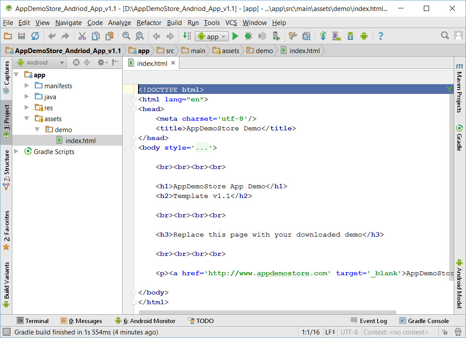The image size is (466, 338).
Task: Collapse the assets folder
Action: point(26,119)
